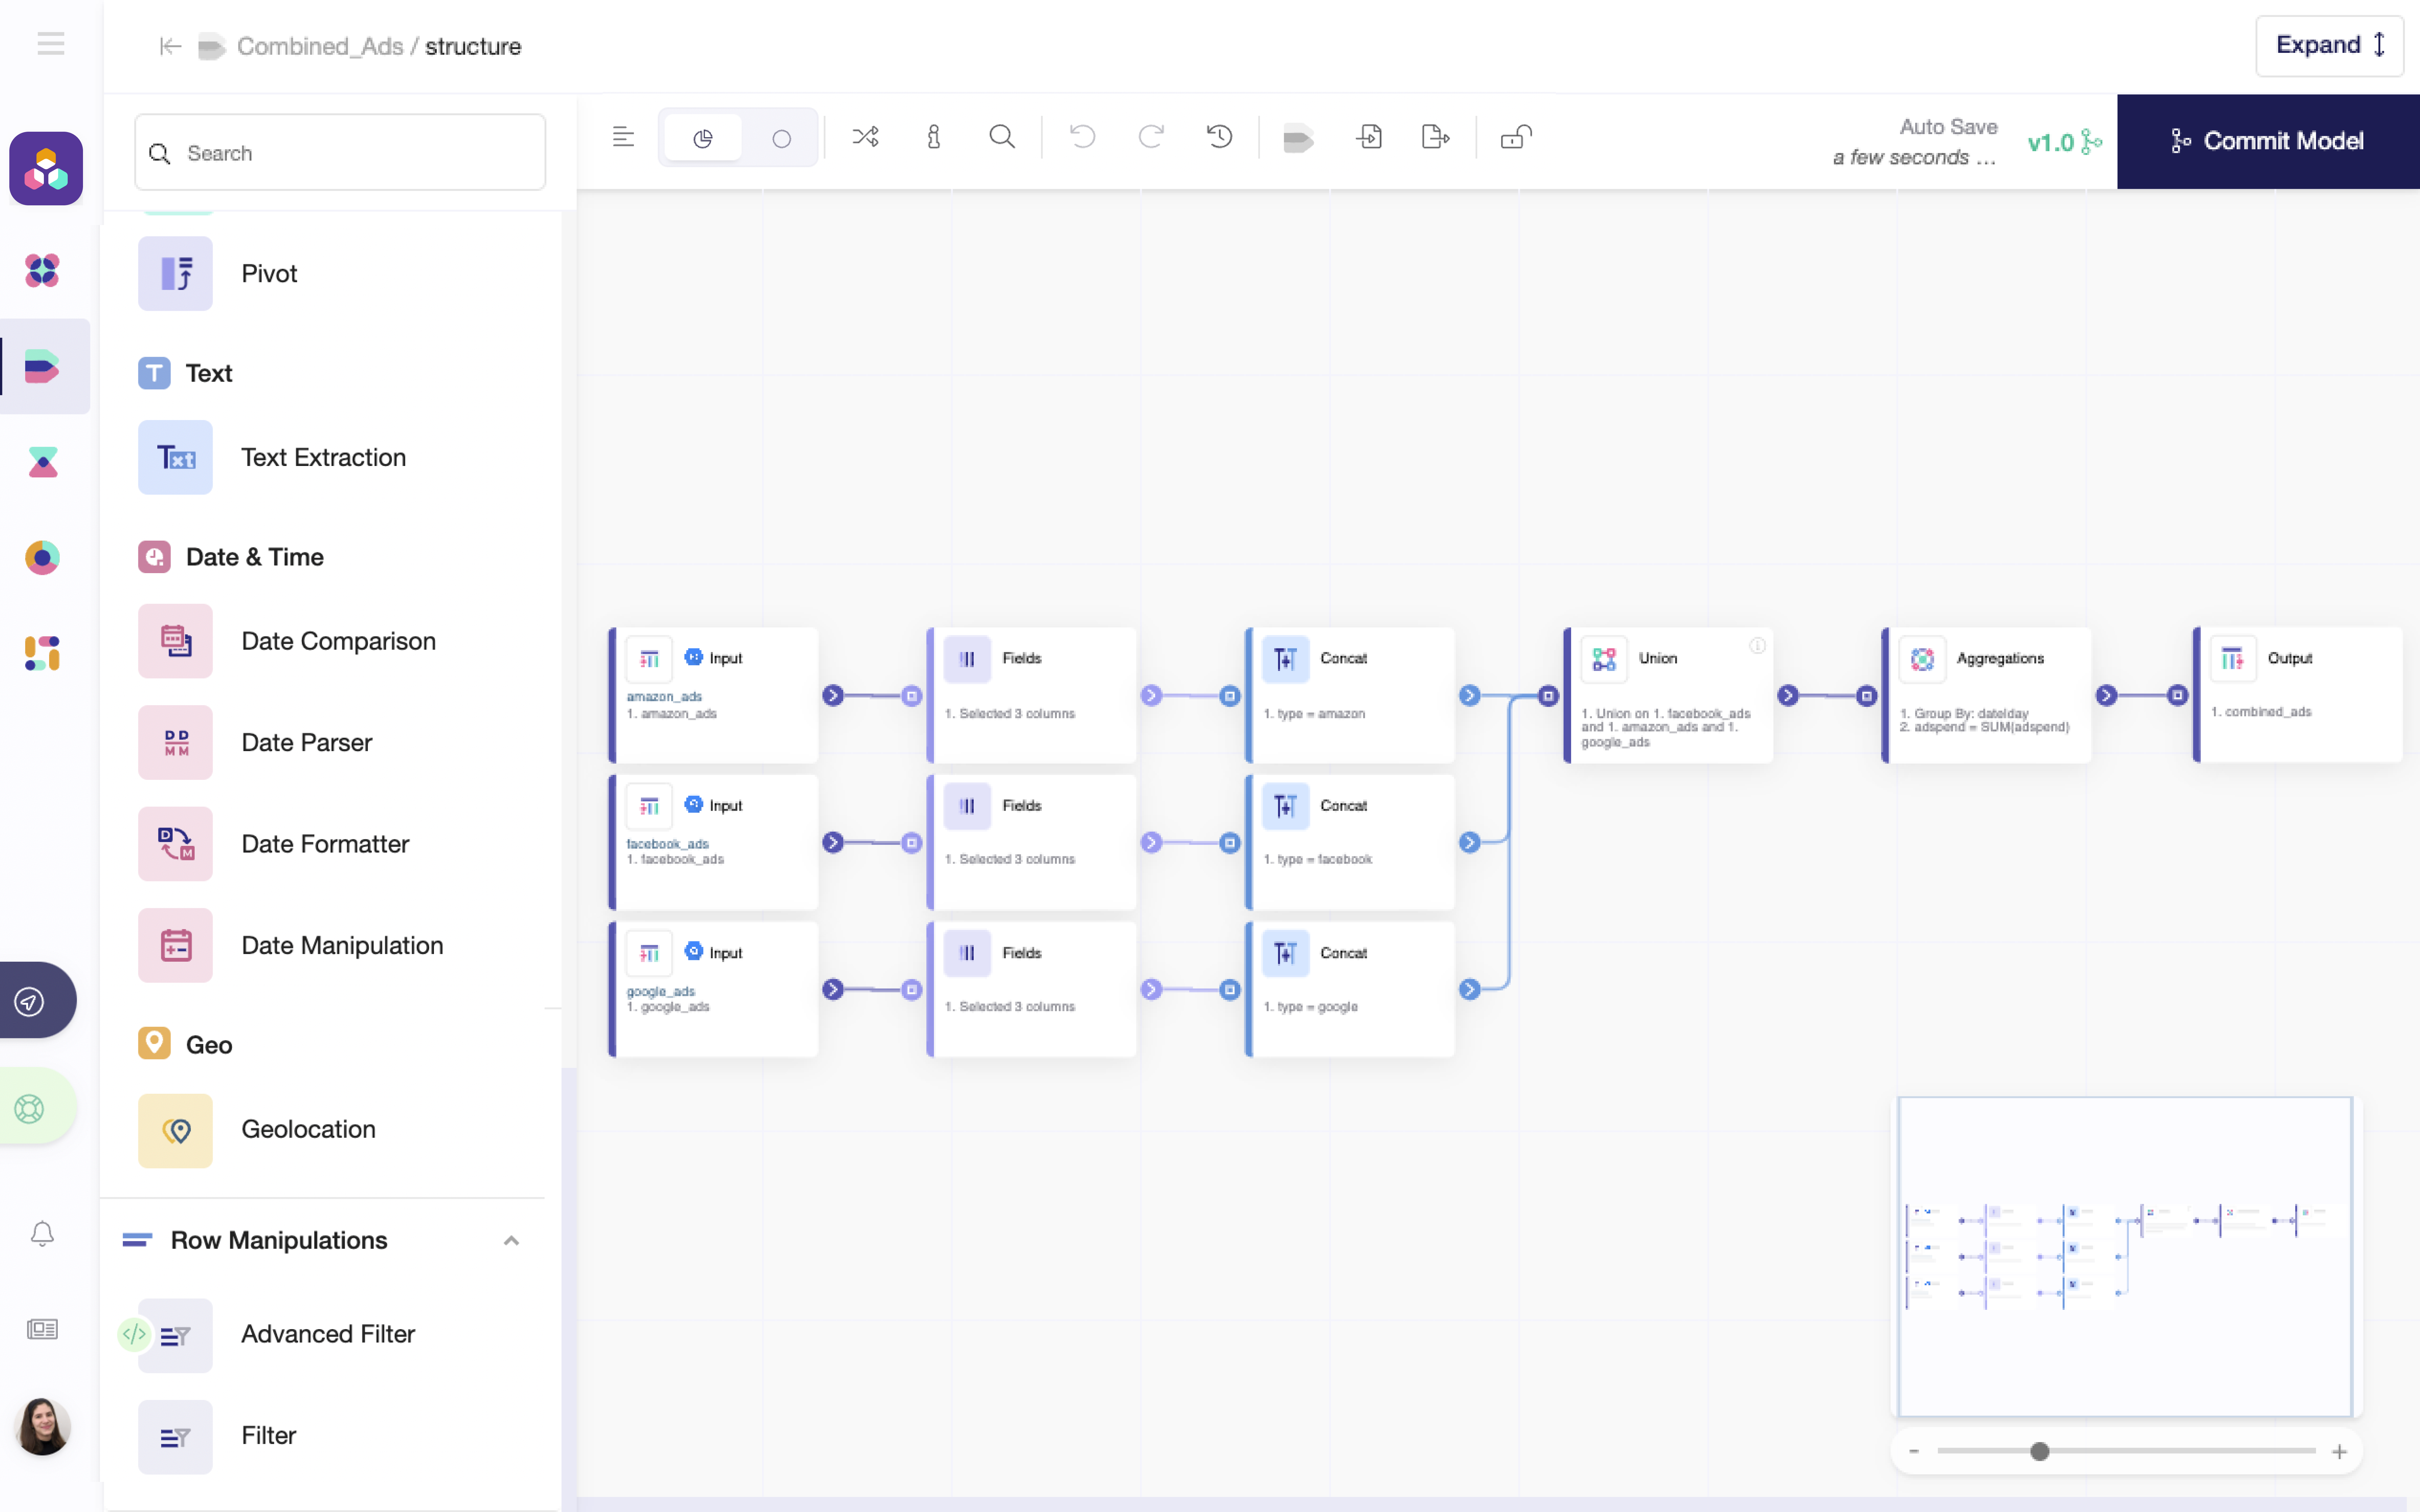
Task: Click the align-left lines toolbar icon
Action: point(623,137)
